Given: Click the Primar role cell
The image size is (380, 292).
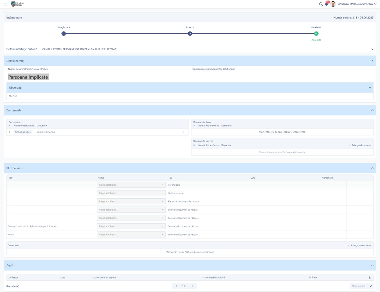Looking at the screenshot, I should click(x=11, y=234).
